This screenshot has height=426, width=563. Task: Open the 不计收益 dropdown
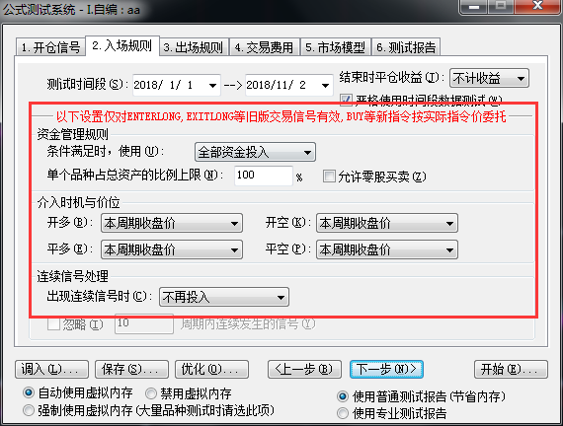tap(489, 78)
